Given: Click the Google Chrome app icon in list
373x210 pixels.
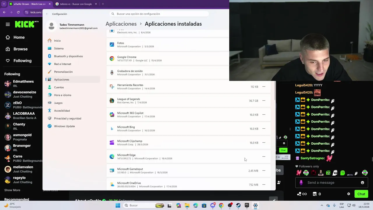Looking at the screenshot, I should [112, 59].
